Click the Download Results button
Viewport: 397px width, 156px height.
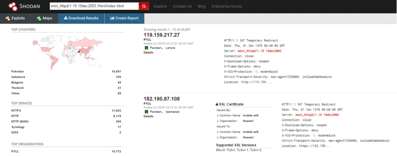(81, 18)
